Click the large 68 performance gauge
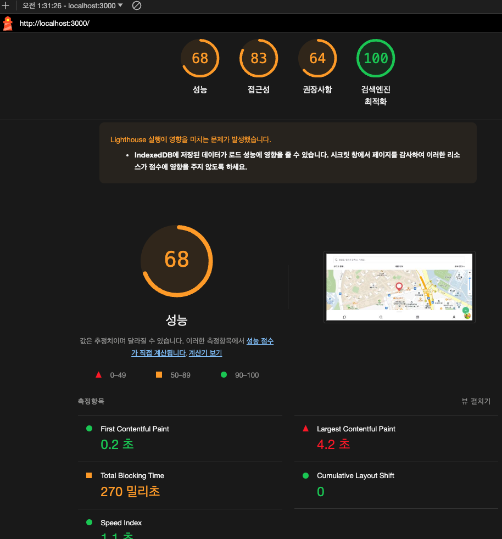This screenshot has width=502, height=539. pos(176,261)
